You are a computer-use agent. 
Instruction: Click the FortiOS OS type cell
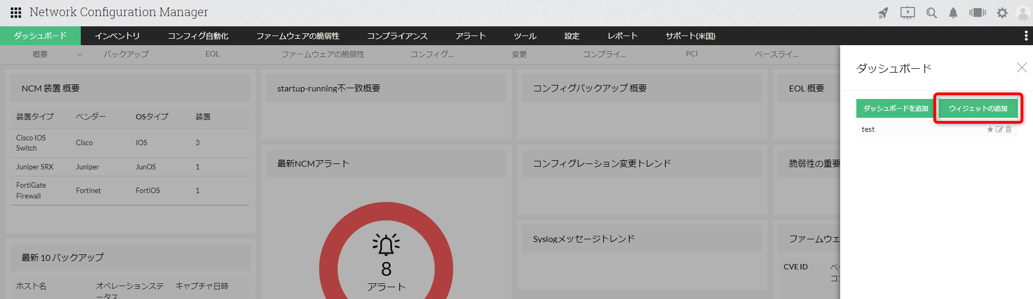148,190
